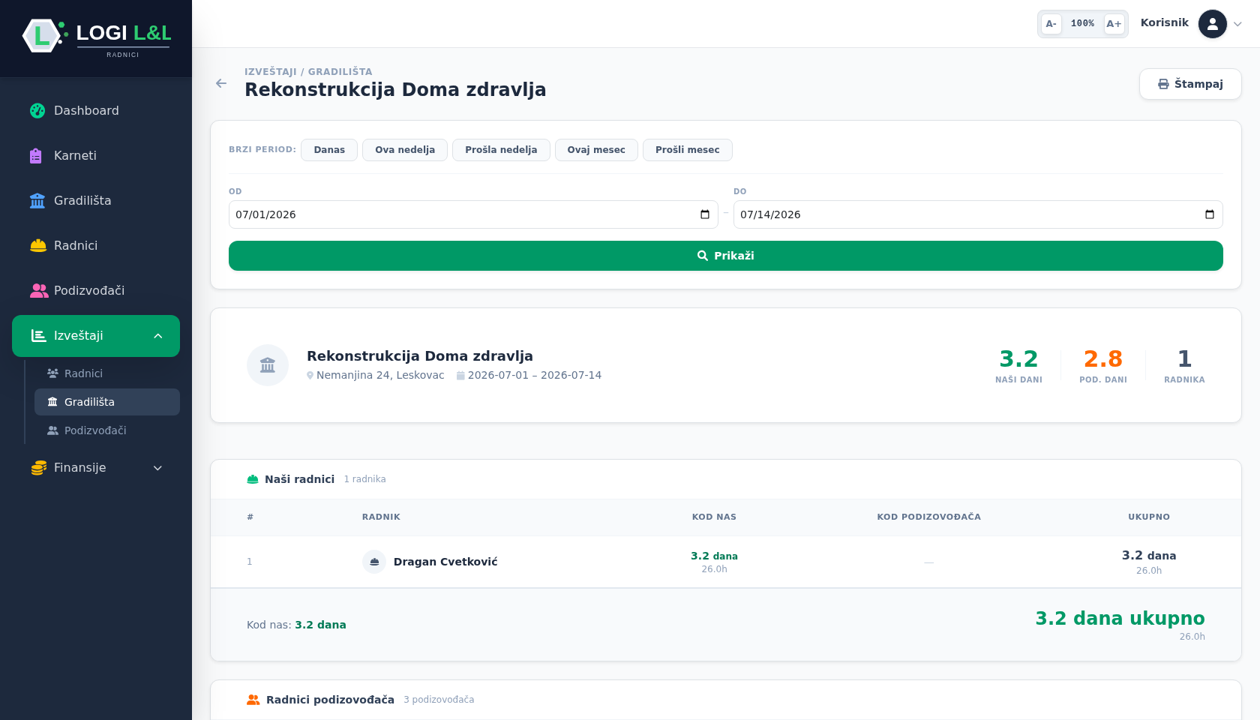Click the Radnici hard hat icon
The width and height of the screenshot is (1260, 720).
coord(38,246)
